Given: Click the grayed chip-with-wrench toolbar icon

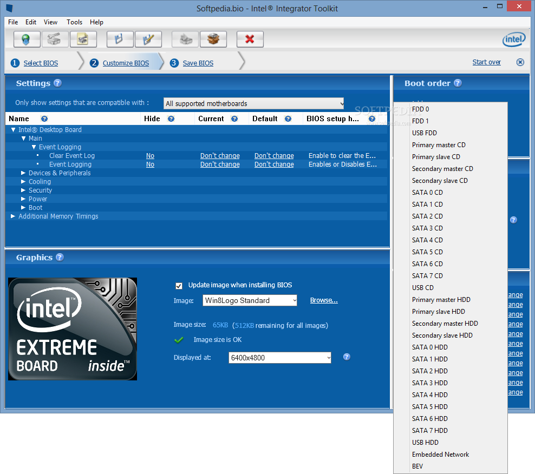Looking at the screenshot, I should click(55, 39).
